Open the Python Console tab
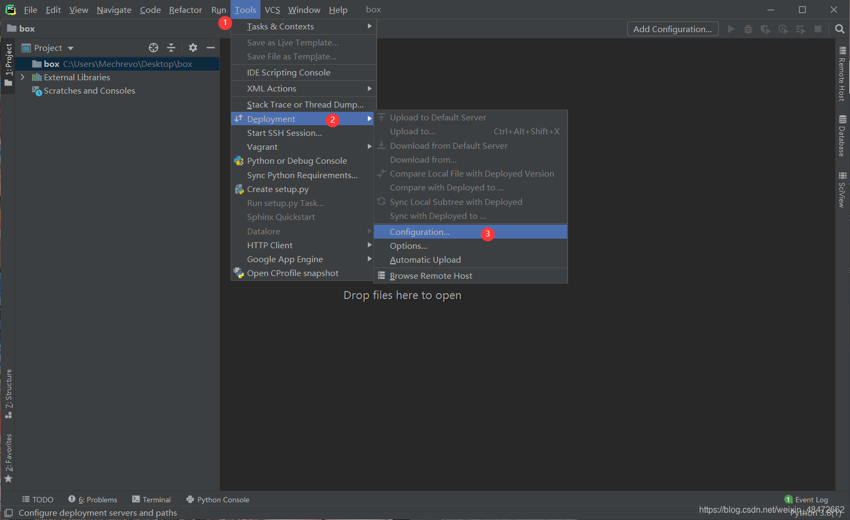The height and width of the screenshot is (520, 850). coord(218,500)
